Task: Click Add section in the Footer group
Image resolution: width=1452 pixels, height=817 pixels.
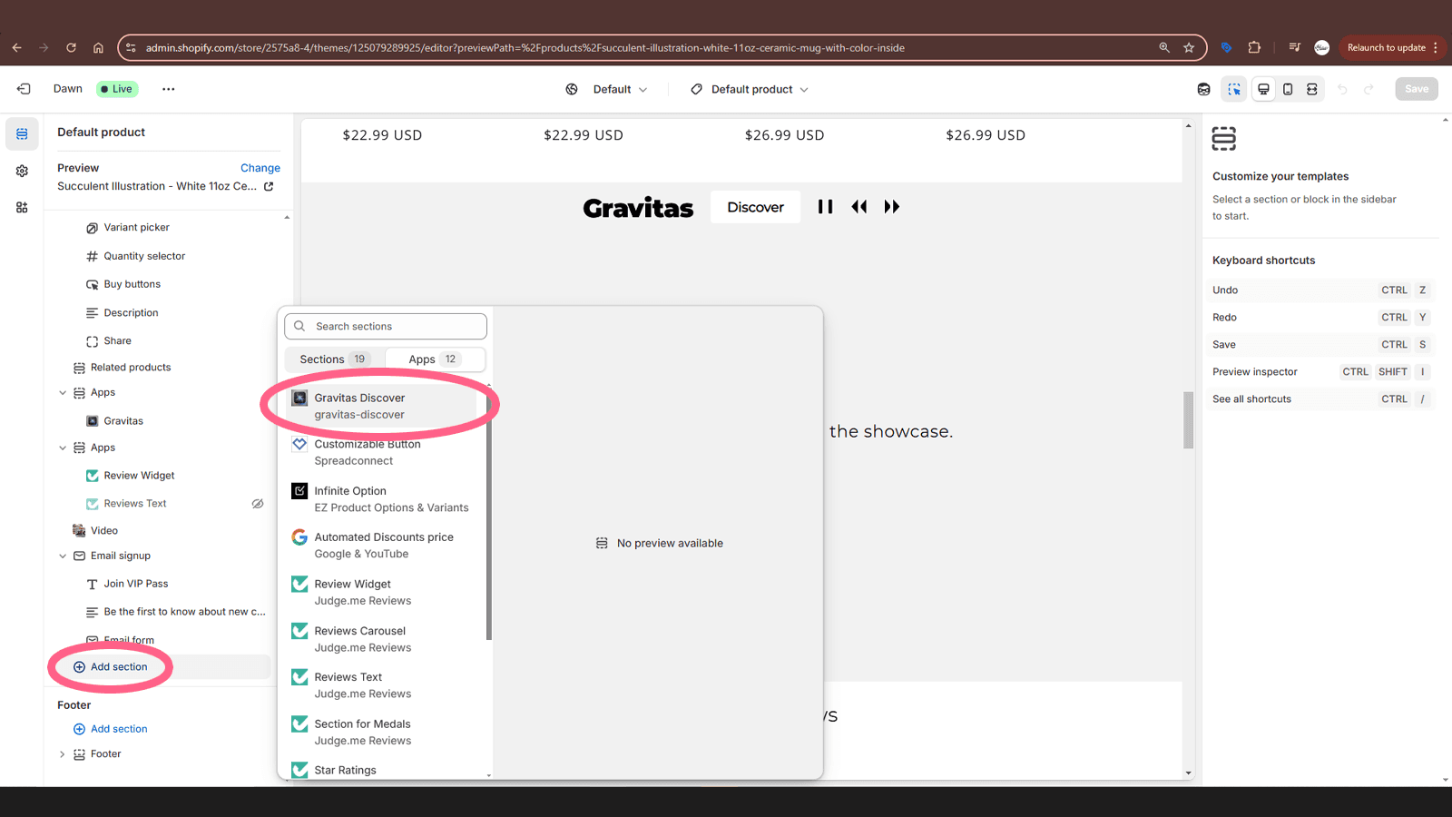Action: [119, 729]
